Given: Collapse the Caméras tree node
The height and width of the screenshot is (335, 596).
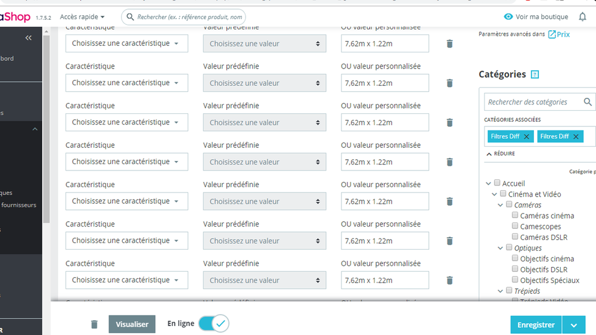Looking at the screenshot, I should point(501,205).
